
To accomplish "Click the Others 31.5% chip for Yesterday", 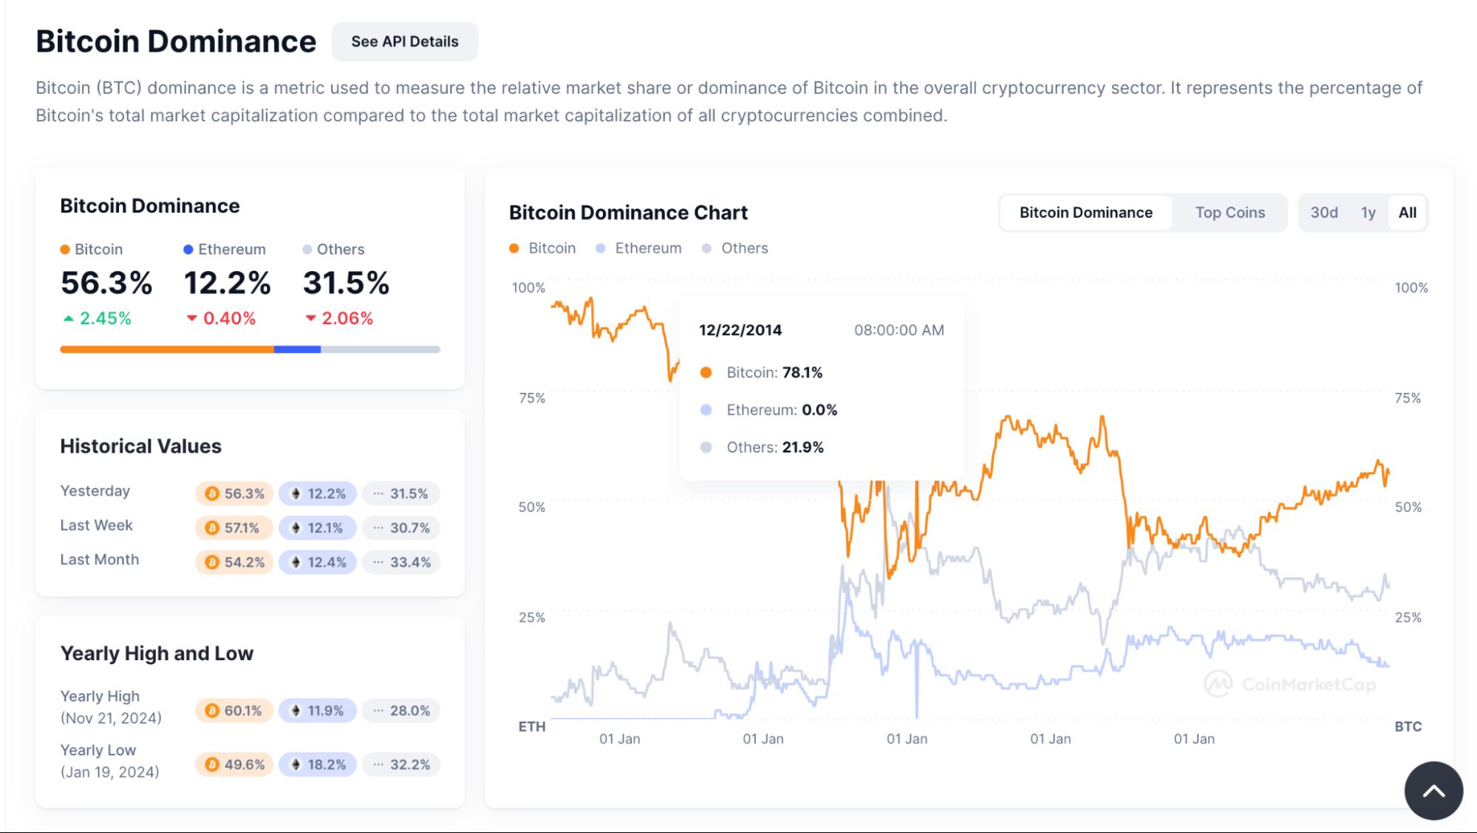I will tap(401, 493).
